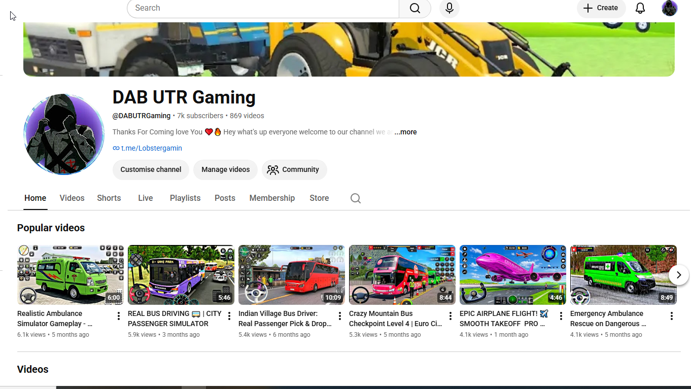
Task: Play the Crazy Mountain Bus thumbnail
Action: [402, 275]
